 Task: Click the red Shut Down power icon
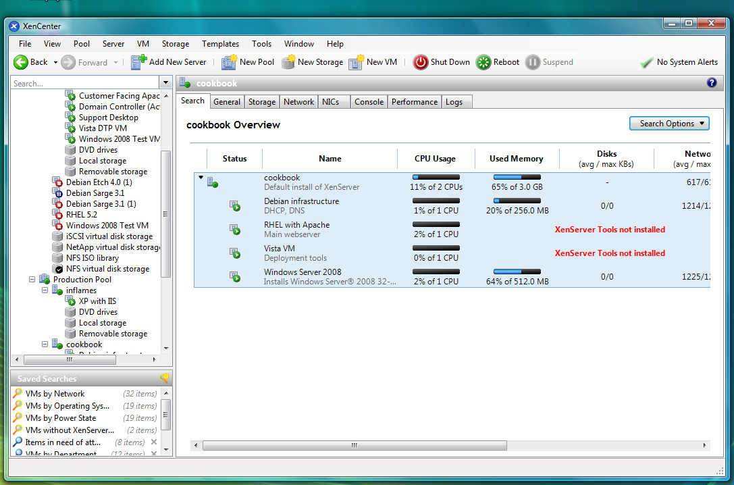[421, 62]
